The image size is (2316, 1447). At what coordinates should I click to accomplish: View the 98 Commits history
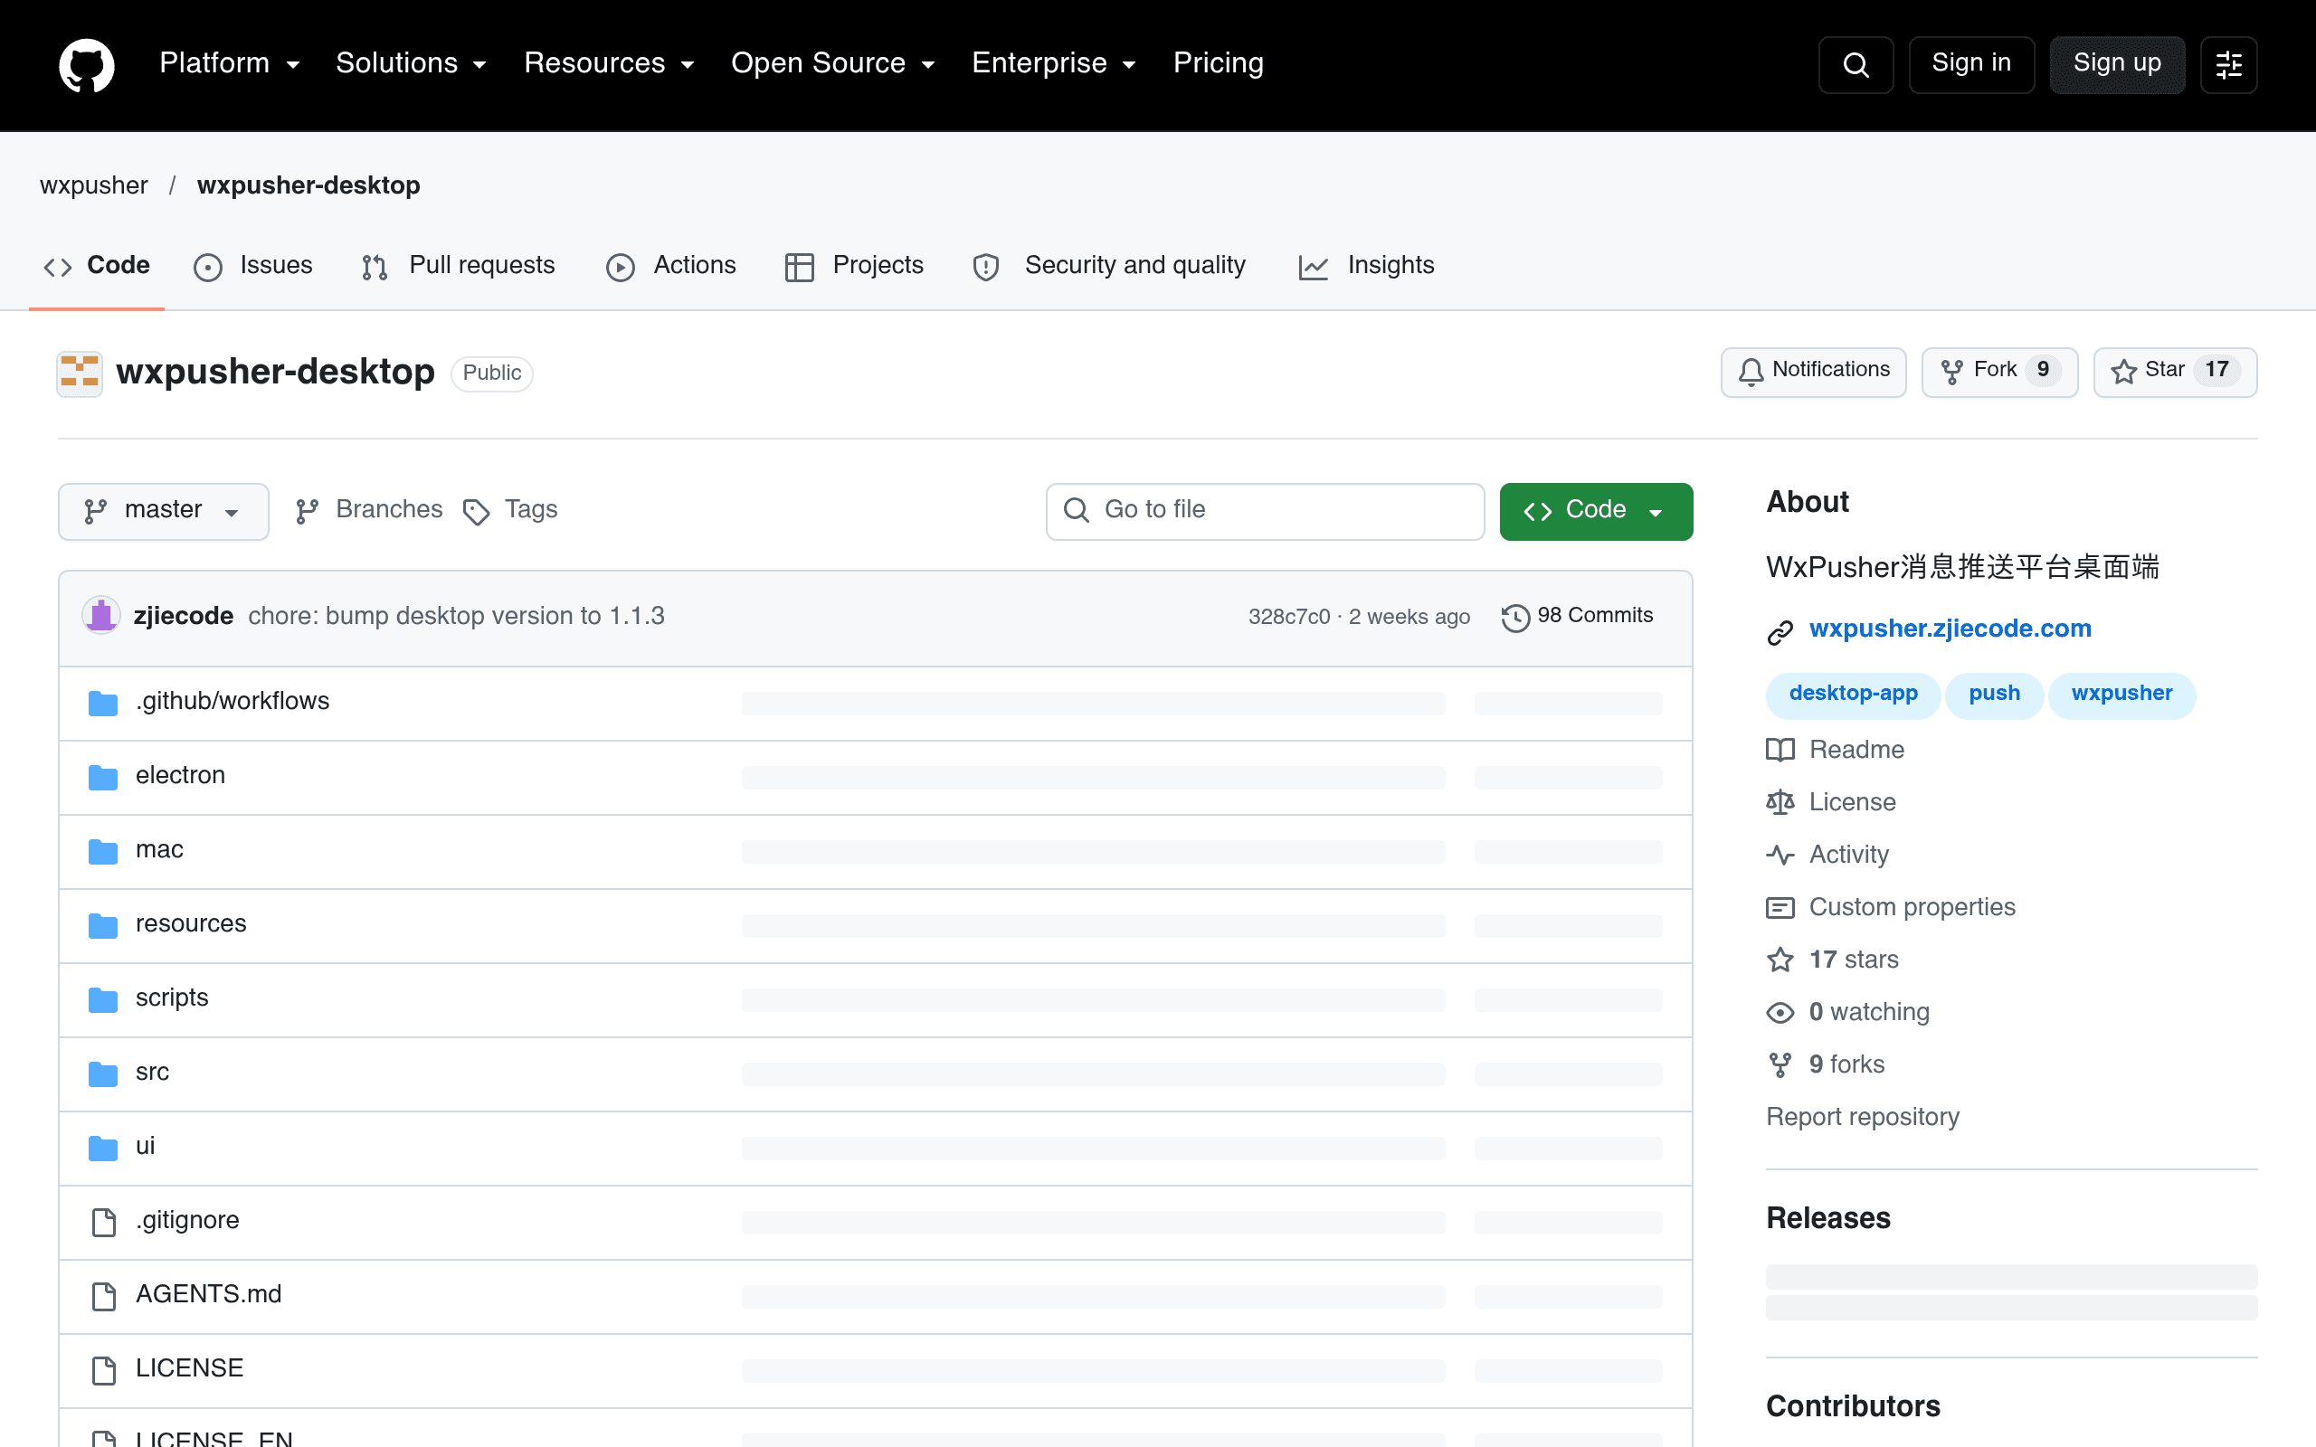[x=1577, y=615]
